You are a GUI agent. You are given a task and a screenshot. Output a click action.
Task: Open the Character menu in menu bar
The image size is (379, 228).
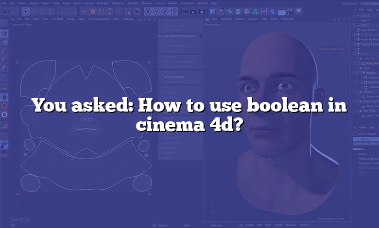click(118, 3)
